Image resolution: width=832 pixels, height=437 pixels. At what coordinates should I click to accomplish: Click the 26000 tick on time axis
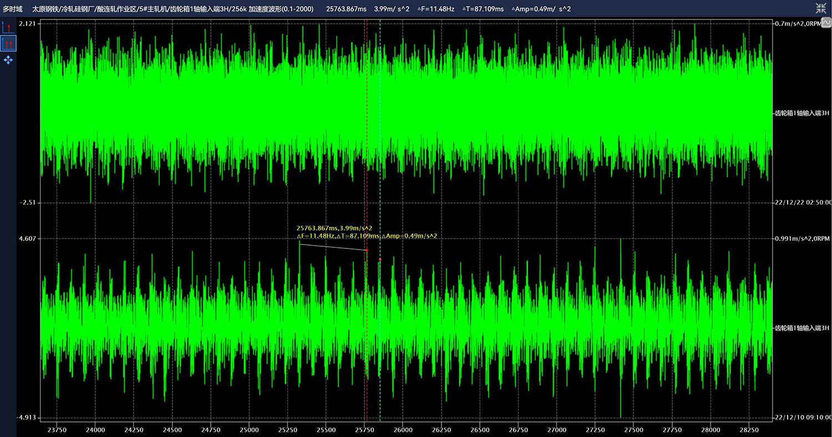[403, 430]
